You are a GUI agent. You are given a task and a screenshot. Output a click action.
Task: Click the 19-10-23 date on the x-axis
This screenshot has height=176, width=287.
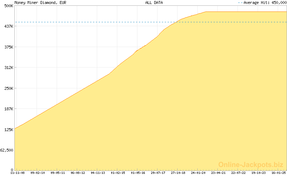(x=259, y=173)
